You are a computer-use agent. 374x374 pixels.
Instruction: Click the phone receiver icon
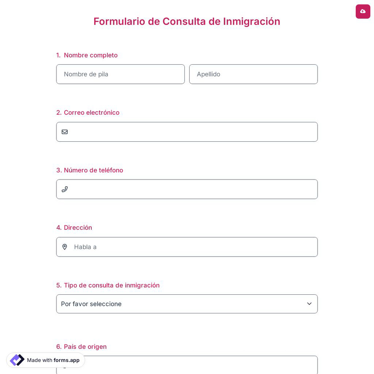click(65, 189)
